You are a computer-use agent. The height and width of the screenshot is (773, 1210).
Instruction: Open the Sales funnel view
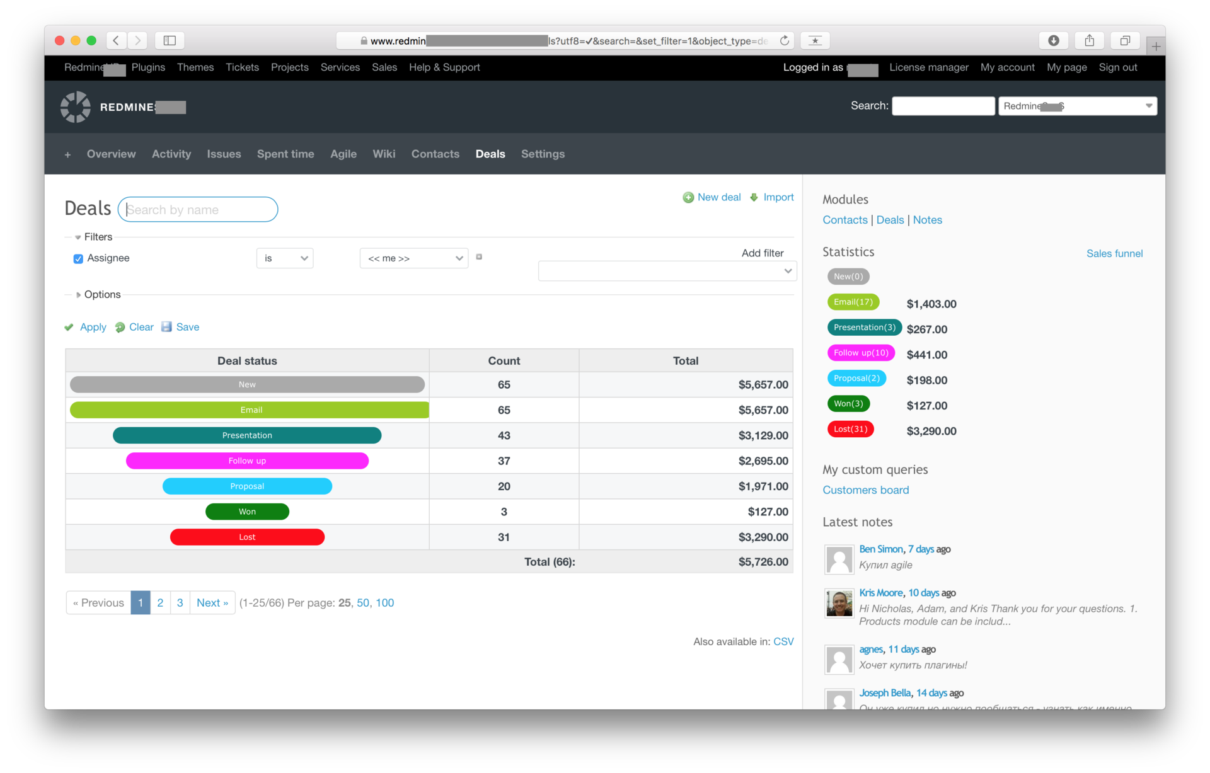1114,254
